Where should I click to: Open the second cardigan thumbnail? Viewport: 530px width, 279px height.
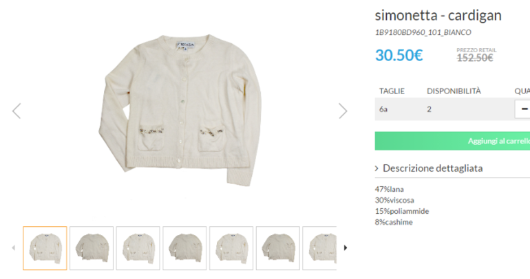point(92,247)
